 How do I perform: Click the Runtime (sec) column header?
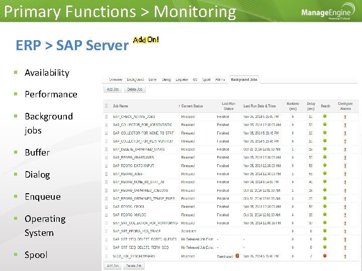click(x=293, y=106)
